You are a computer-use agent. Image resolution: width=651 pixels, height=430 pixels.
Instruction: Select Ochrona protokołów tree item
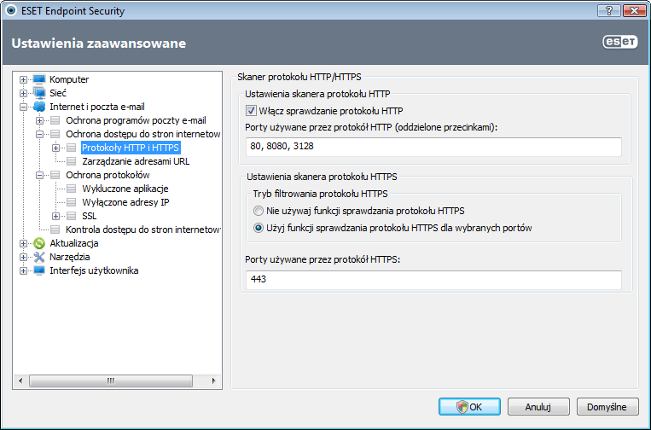[108, 175]
